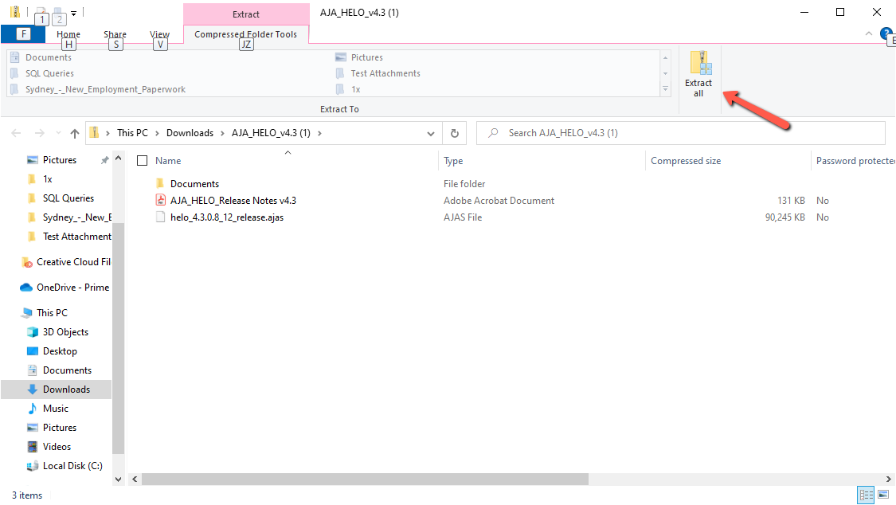Viewport: 896px width, 505px height.
Task: Sort by Password protected column header
Action: click(x=855, y=161)
